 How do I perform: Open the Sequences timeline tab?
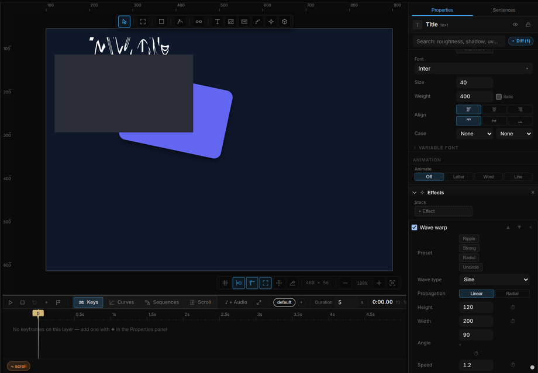tap(161, 302)
